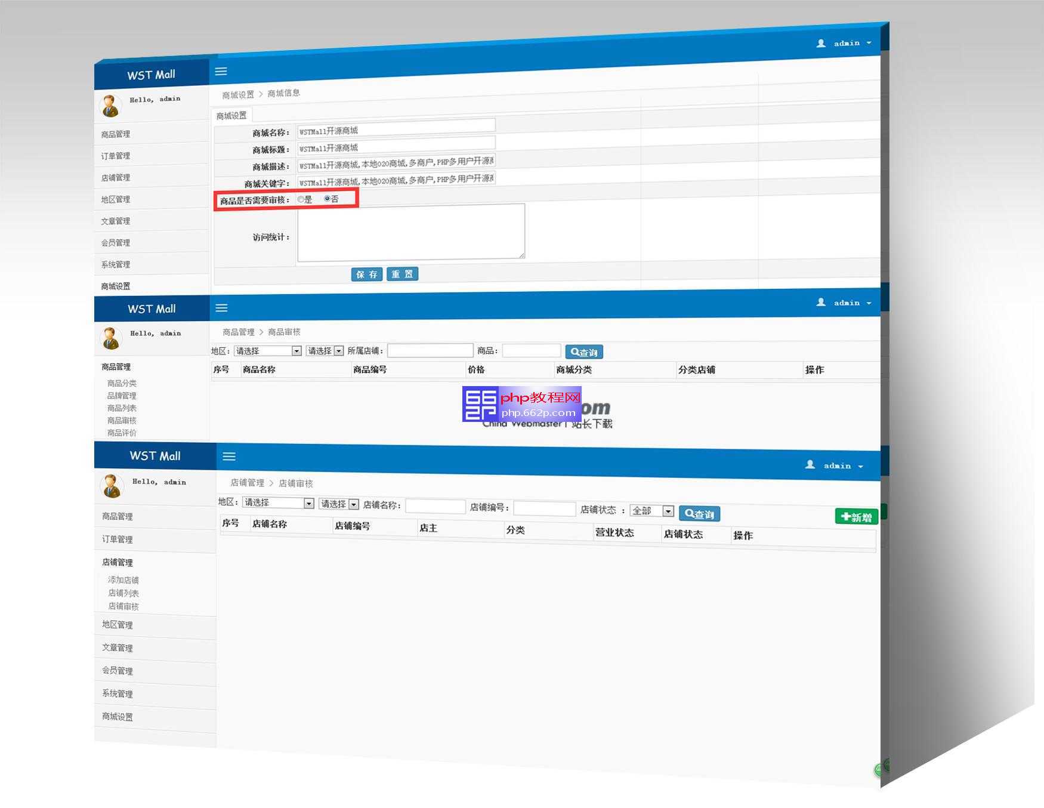The image size is (1044, 808).
Task: Click 商品管理 breadcrumb on 商品审核 page
Action: coord(239,332)
